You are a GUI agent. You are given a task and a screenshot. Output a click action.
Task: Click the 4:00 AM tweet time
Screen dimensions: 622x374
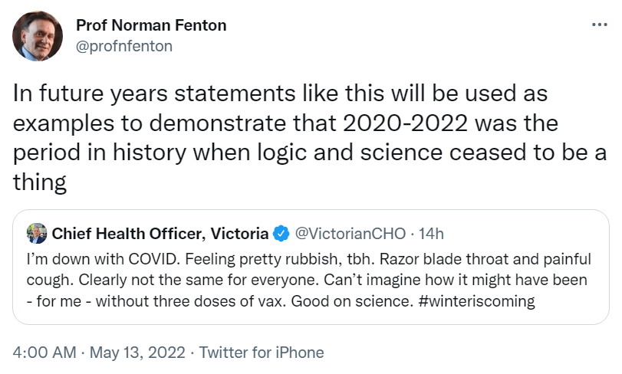(x=44, y=353)
